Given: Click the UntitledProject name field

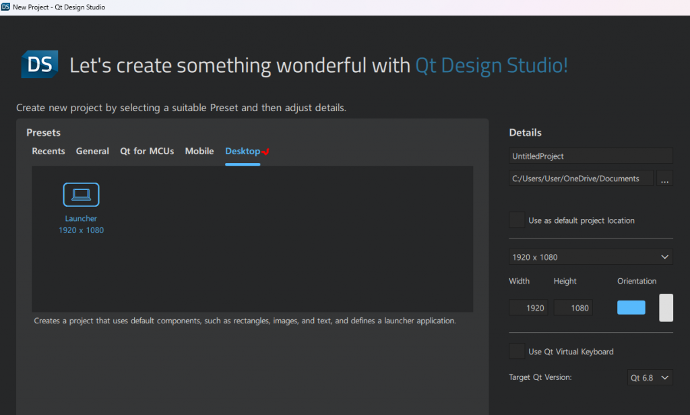Looking at the screenshot, I should (591, 156).
